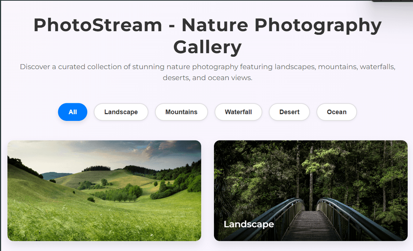Click the Landscape caption on bridge photo
The image size is (413, 251).
click(249, 224)
